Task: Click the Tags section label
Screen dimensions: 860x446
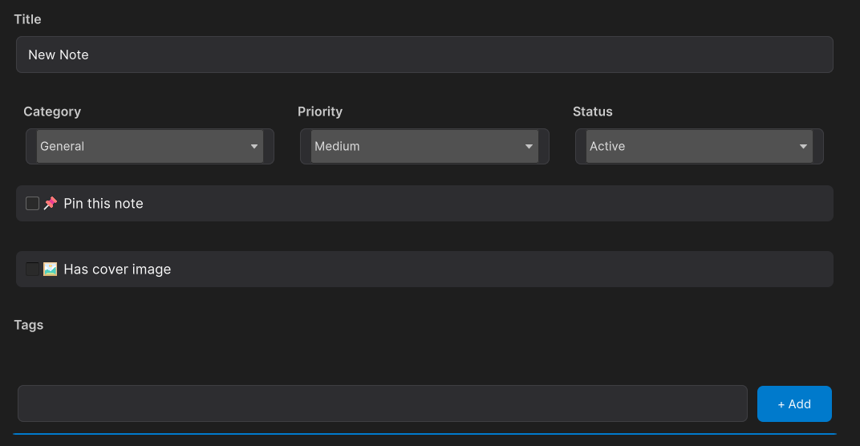Action: [x=29, y=325]
